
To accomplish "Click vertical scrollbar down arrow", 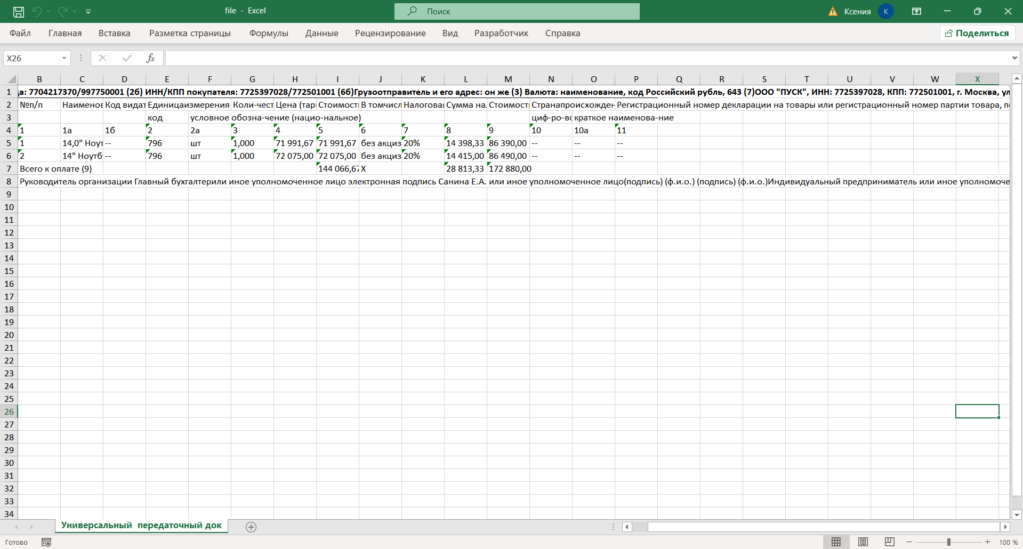I will (1017, 515).
